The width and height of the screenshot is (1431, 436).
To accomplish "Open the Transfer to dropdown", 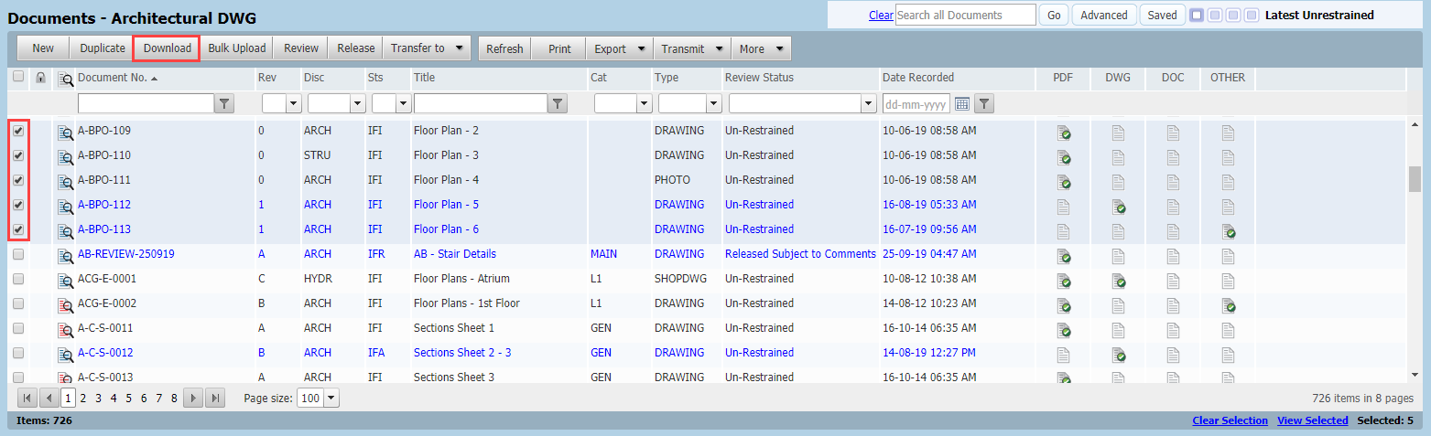I will point(427,48).
